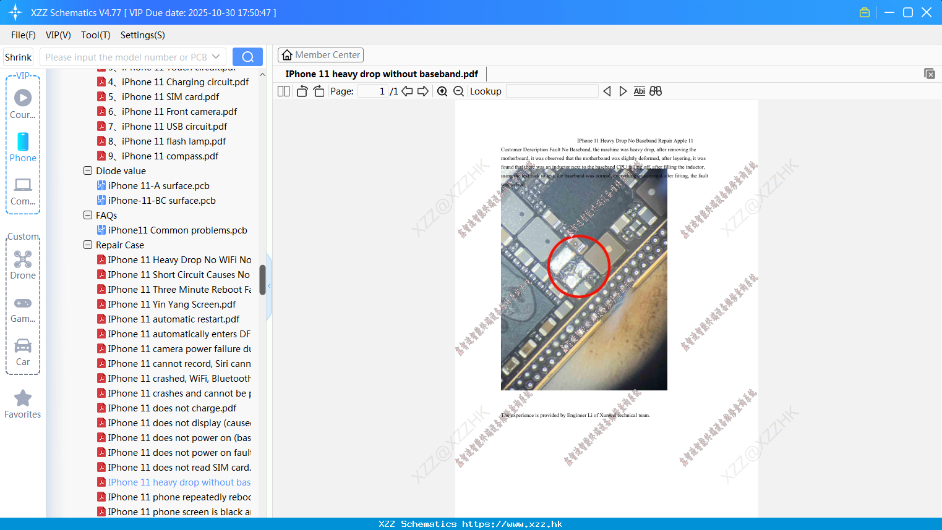Viewport: 942px width, 530px height.
Task: Zoom out of the PDF document
Action: click(458, 91)
